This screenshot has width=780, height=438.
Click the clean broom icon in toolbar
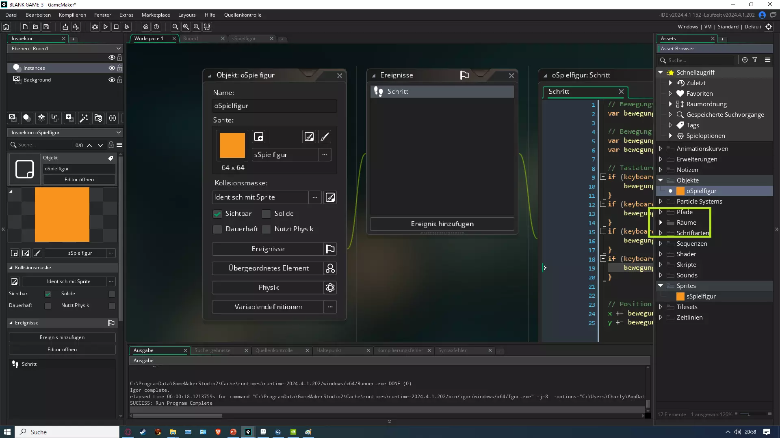[127, 27]
